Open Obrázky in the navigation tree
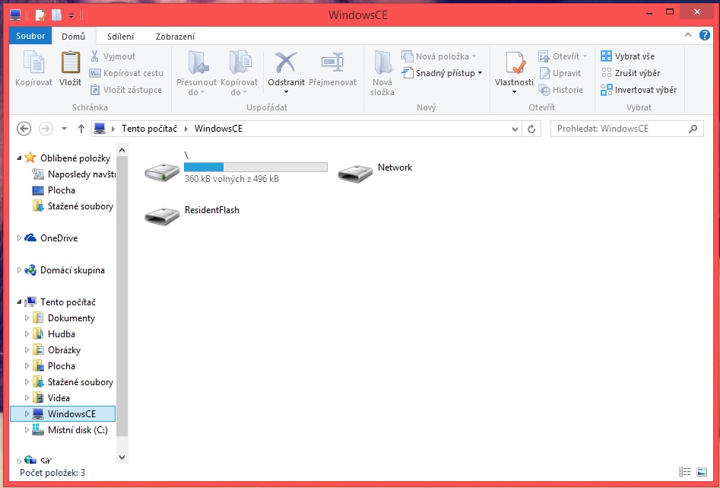The height and width of the screenshot is (488, 720). pos(57,350)
